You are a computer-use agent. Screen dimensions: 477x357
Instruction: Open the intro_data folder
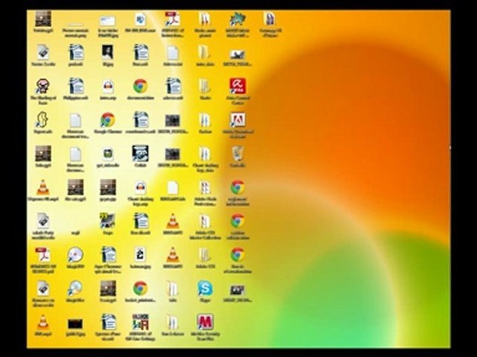tap(205, 53)
